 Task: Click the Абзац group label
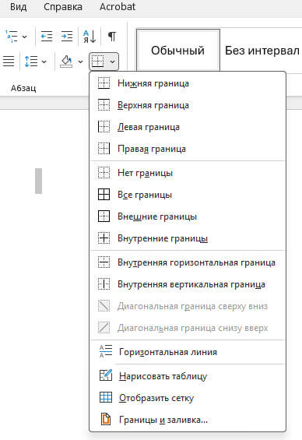pyautogui.click(x=23, y=88)
